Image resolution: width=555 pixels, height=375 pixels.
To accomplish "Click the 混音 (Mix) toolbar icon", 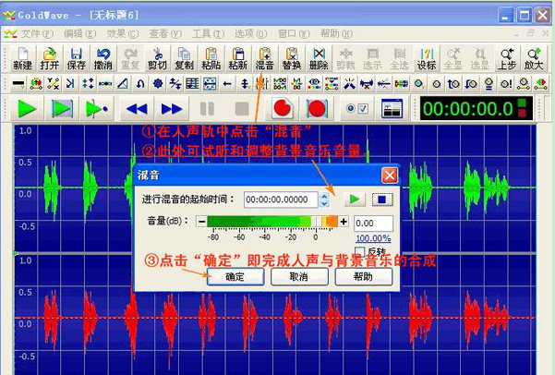I will click(x=264, y=59).
